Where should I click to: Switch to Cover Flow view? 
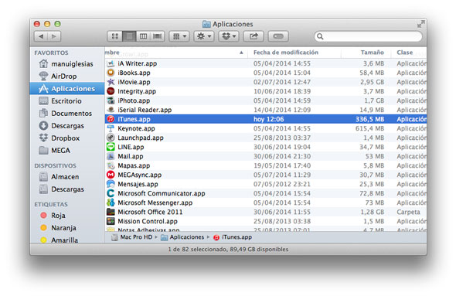(x=158, y=36)
